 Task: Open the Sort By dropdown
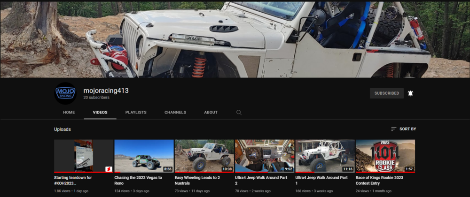[x=403, y=129]
